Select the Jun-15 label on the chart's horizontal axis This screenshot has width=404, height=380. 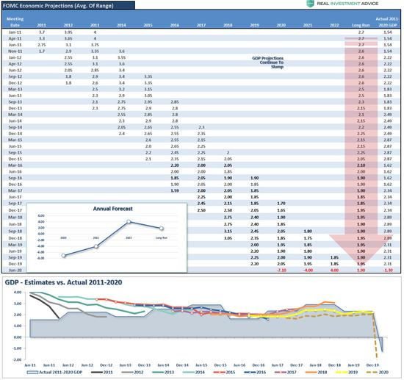coord(201,365)
